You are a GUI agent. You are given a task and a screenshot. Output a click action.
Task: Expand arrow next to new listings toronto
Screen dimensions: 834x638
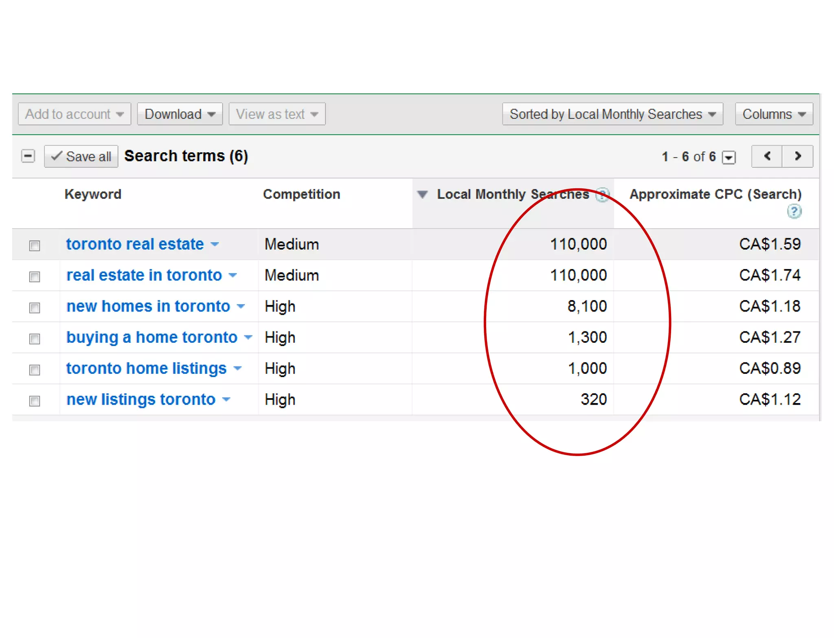tap(226, 399)
